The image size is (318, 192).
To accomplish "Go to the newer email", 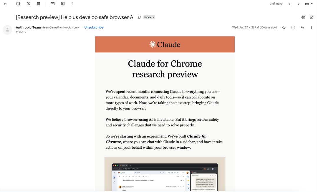I will coord(289,4).
